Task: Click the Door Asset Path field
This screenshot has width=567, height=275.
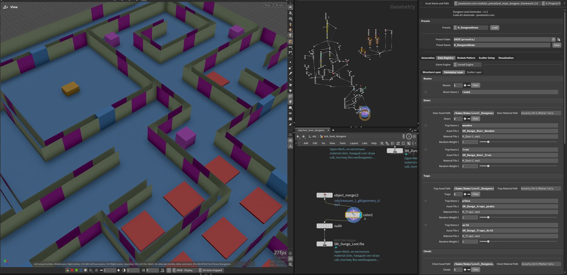Action: point(473,113)
